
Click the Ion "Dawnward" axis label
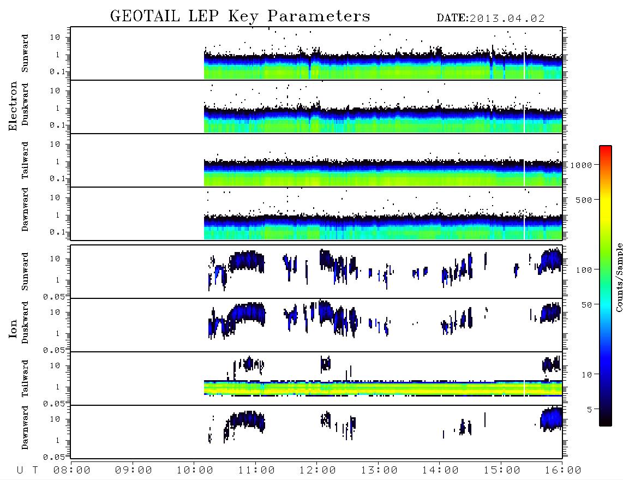(x=25, y=428)
